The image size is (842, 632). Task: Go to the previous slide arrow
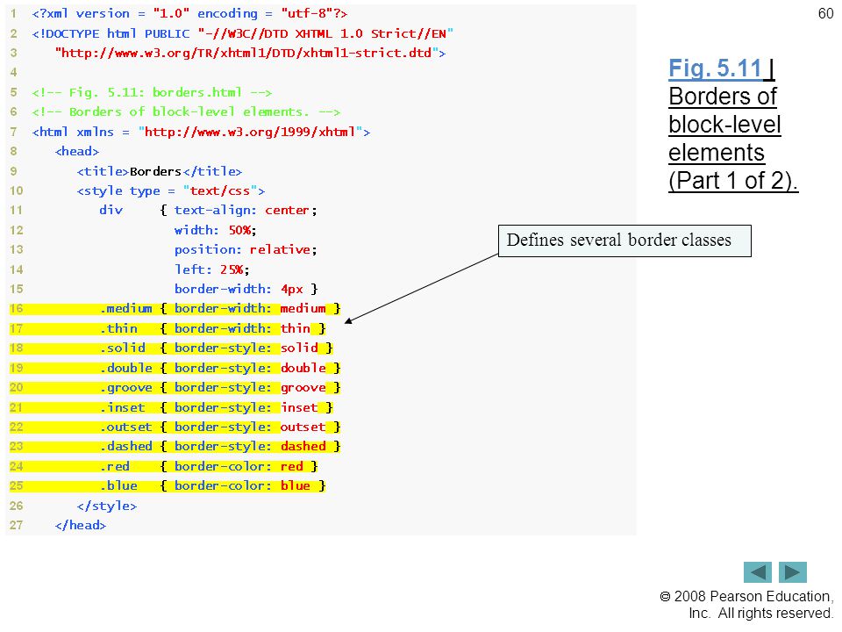(x=757, y=572)
